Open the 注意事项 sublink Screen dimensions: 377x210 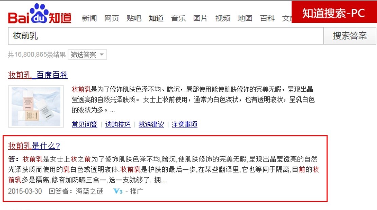point(184,124)
